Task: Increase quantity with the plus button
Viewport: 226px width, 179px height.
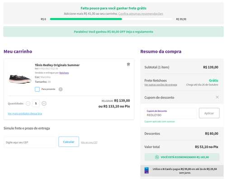Action: point(44,104)
